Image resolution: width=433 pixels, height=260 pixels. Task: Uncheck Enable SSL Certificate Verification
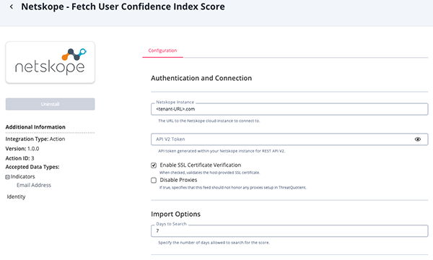(x=154, y=165)
